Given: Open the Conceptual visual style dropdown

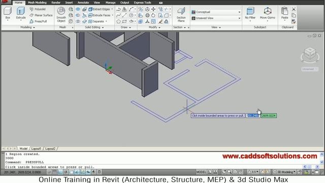Looking at the screenshot, I should click(x=216, y=12).
